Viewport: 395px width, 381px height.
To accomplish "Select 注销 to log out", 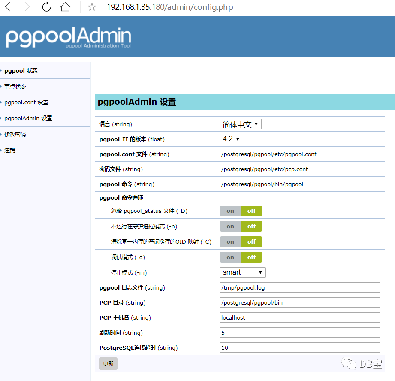I will (x=9, y=151).
